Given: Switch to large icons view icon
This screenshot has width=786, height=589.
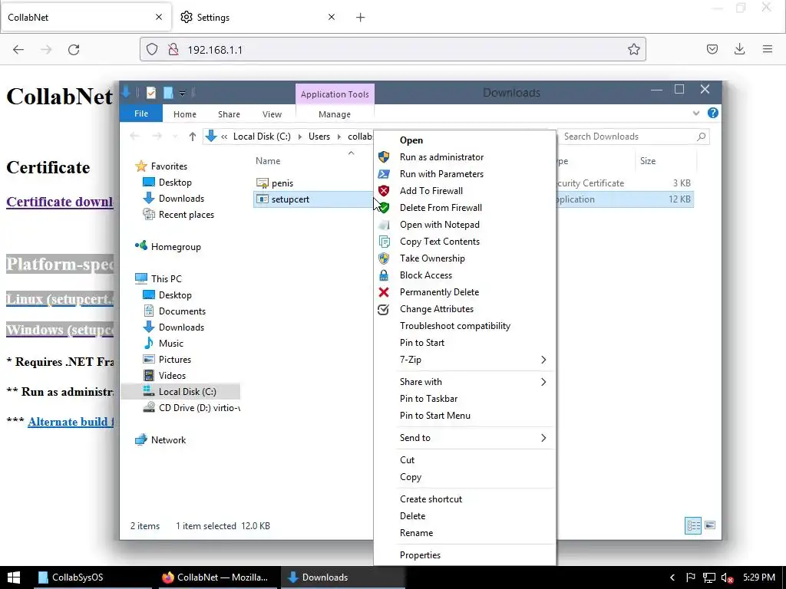Looking at the screenshot, I should (x=710, y=525).
